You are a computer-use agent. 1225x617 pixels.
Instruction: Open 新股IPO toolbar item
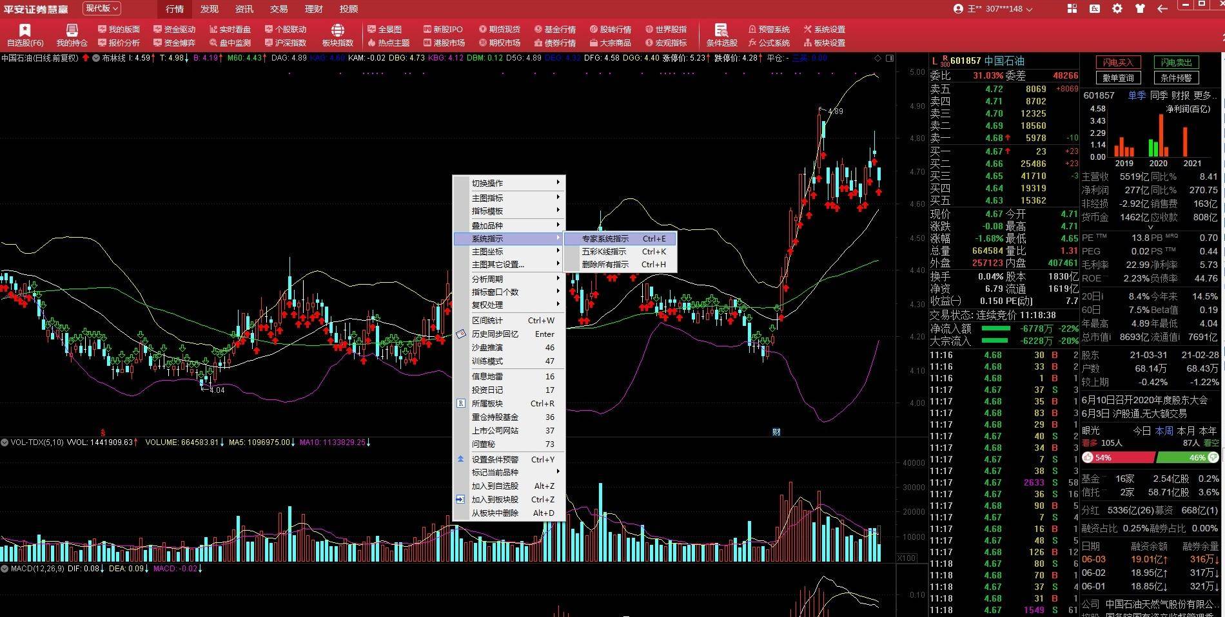click(x=443, y=29)
